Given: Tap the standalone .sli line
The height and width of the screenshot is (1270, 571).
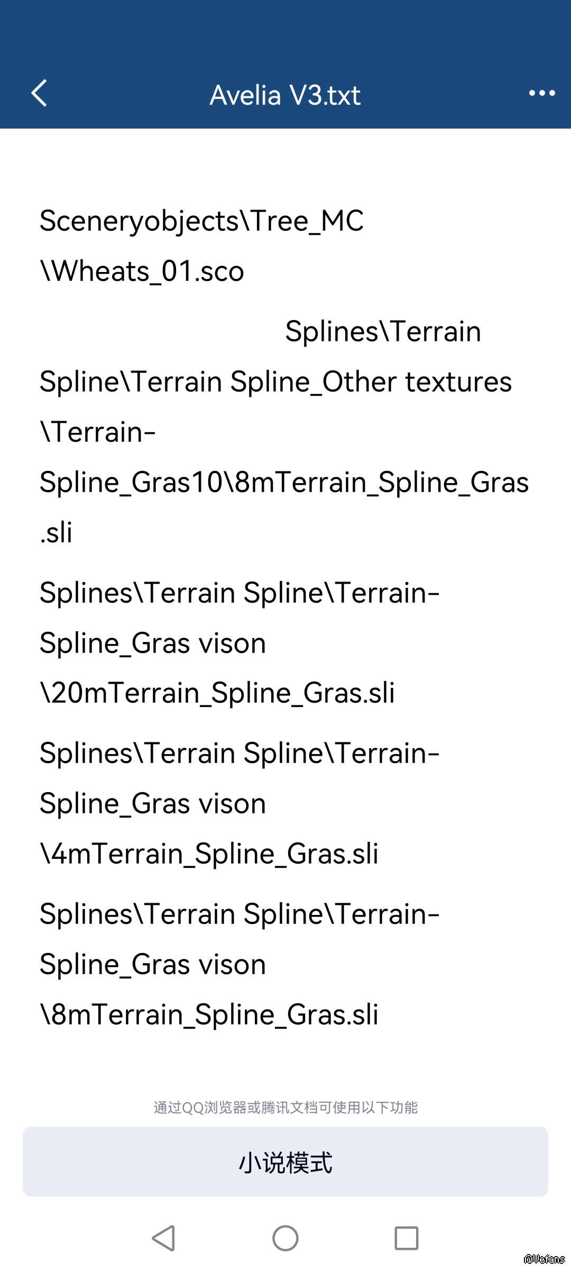Looking at the screenshot, I should 56,533.
